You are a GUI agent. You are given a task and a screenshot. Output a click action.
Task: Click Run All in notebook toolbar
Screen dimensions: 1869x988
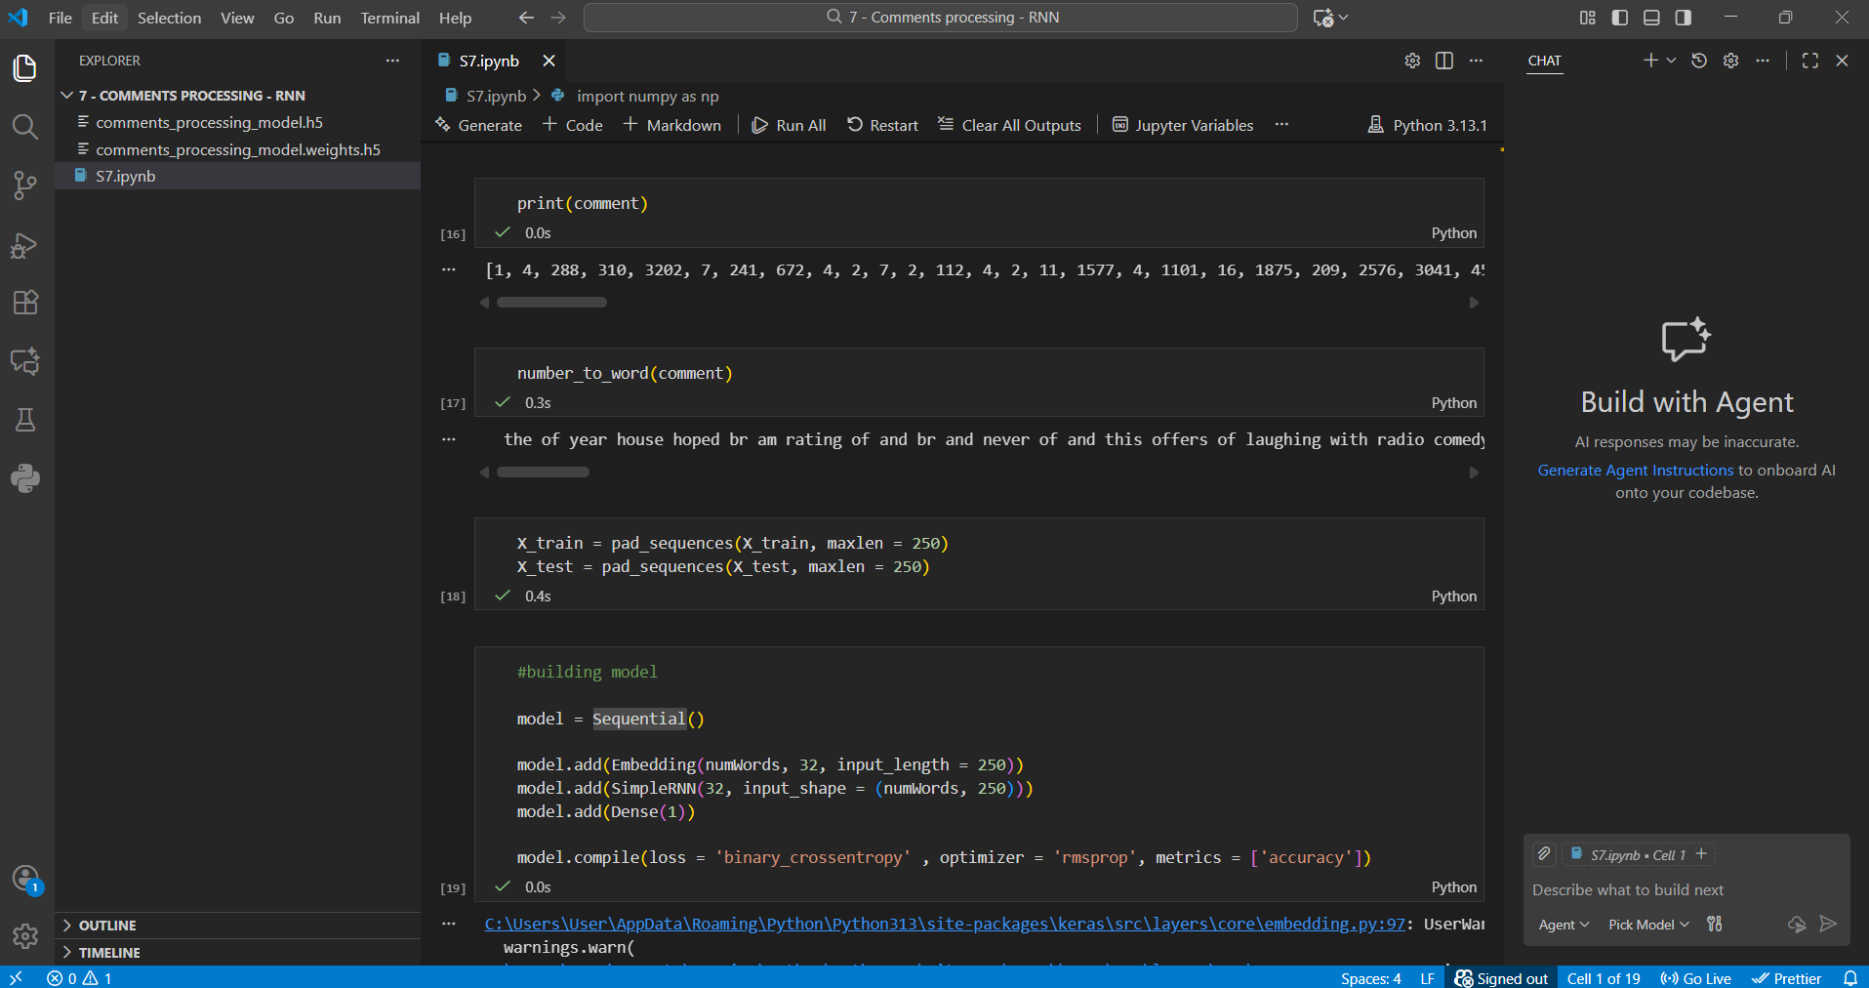pos(790,125)
